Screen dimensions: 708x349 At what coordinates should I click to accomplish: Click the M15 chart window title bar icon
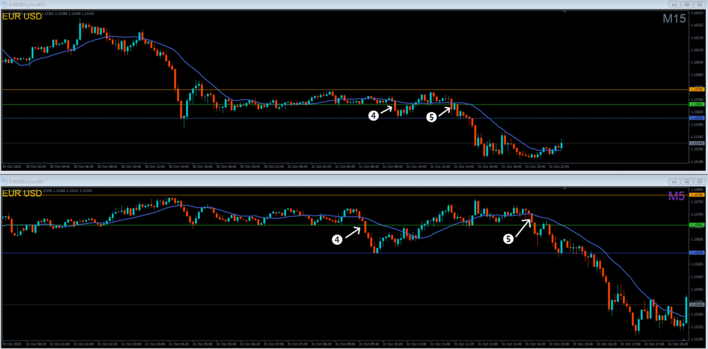click(4, 5)
